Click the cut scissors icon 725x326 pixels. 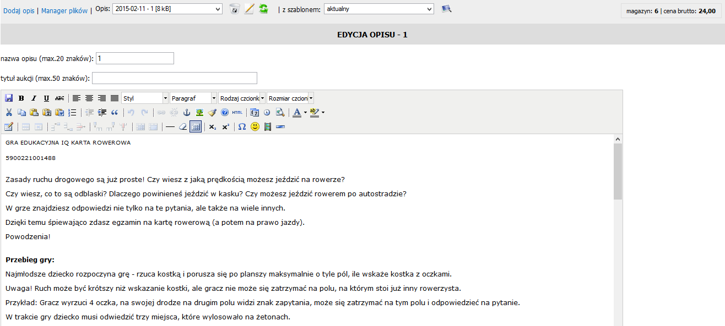9,113
